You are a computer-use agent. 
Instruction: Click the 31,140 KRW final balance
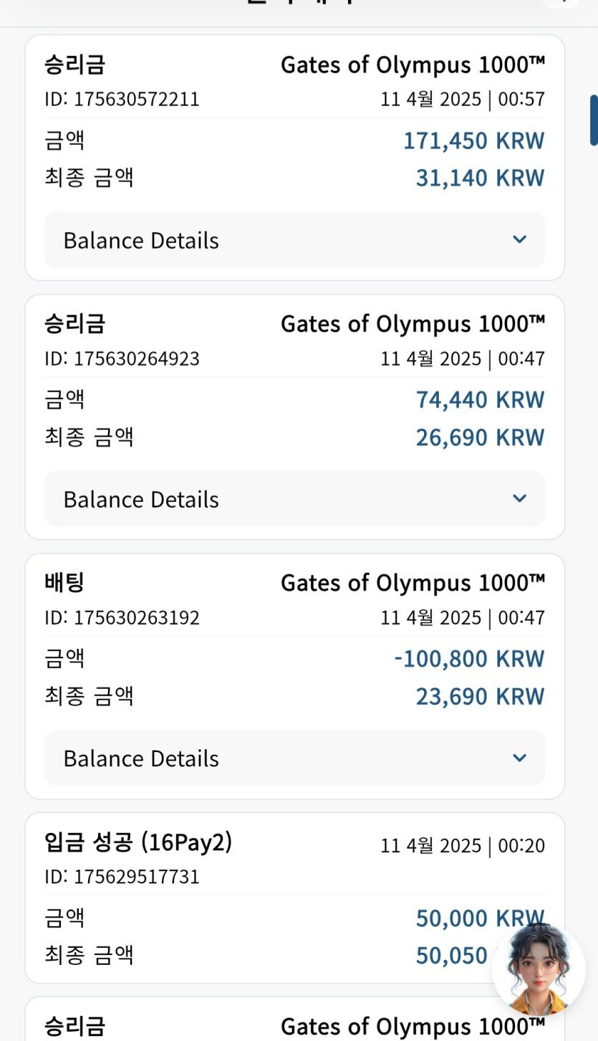(x=480, y=178)
